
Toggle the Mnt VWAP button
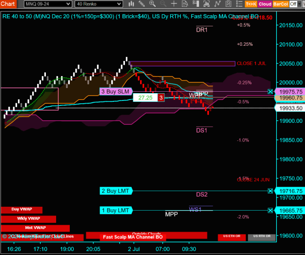(35, 228)
